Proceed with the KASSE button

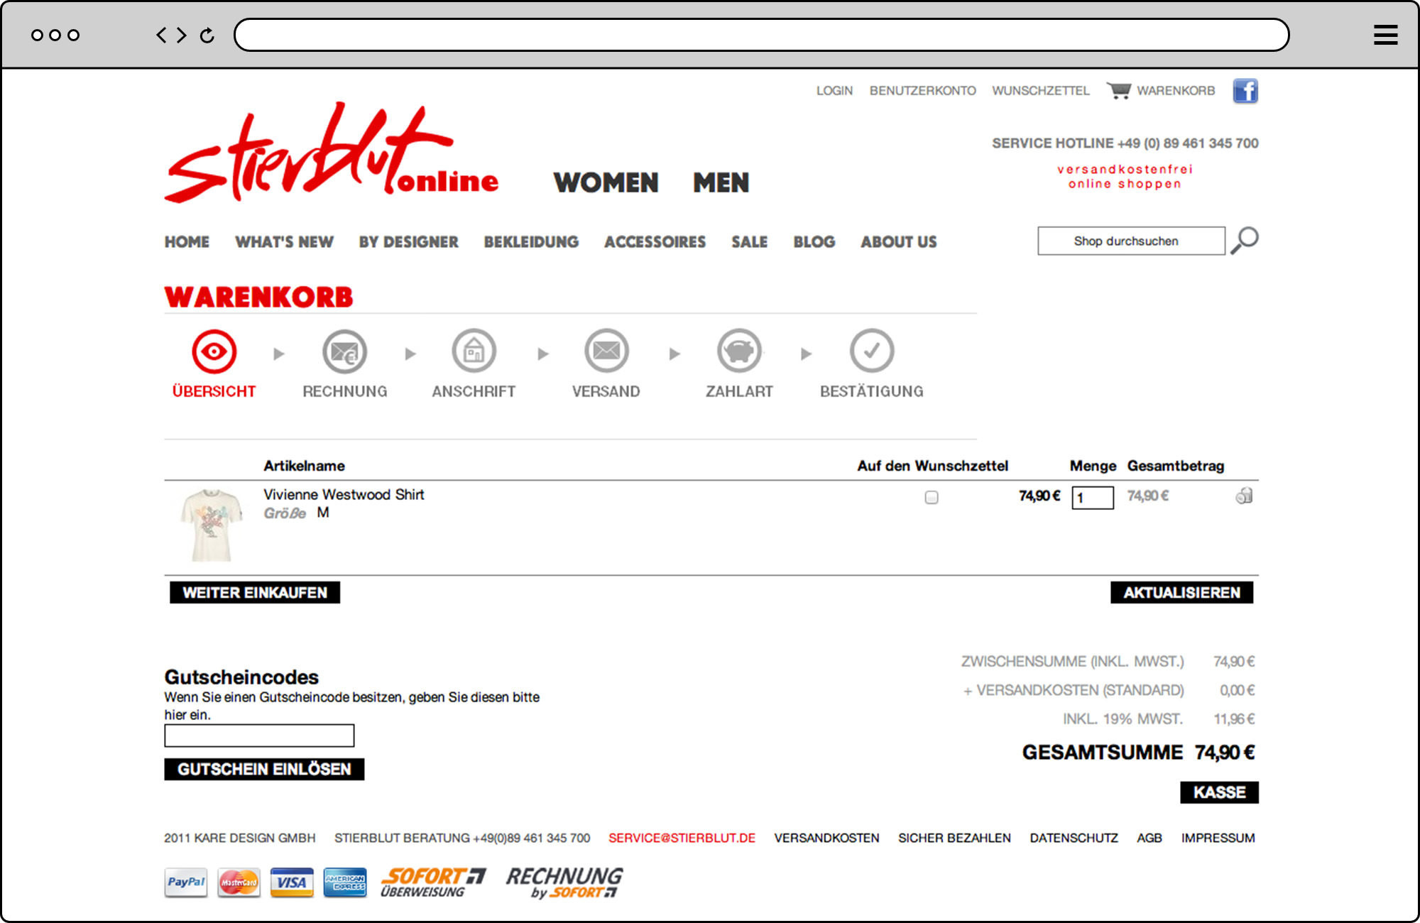[x=1219, y=792]
